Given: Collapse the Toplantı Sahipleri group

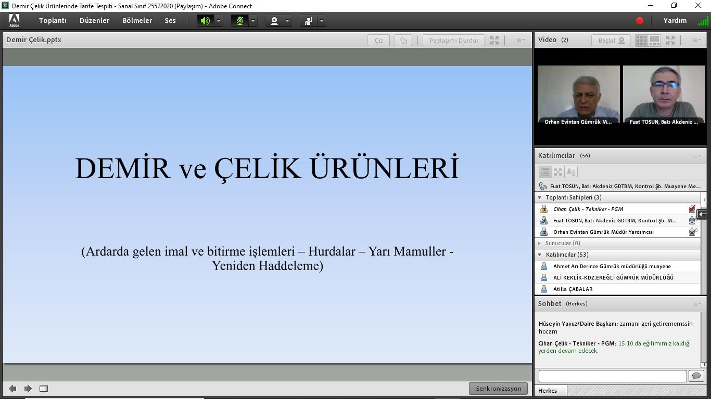Looking at the screenshot, I should (540, 197).
